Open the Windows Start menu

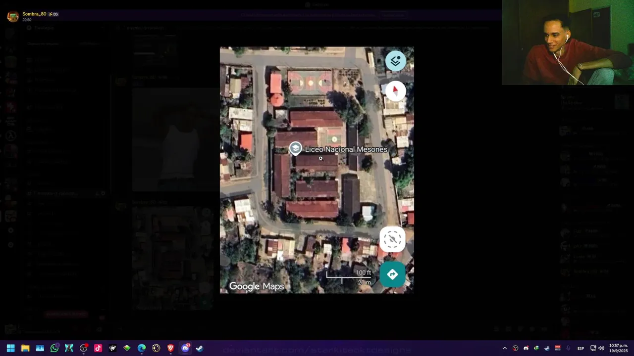tap(10, 348)
